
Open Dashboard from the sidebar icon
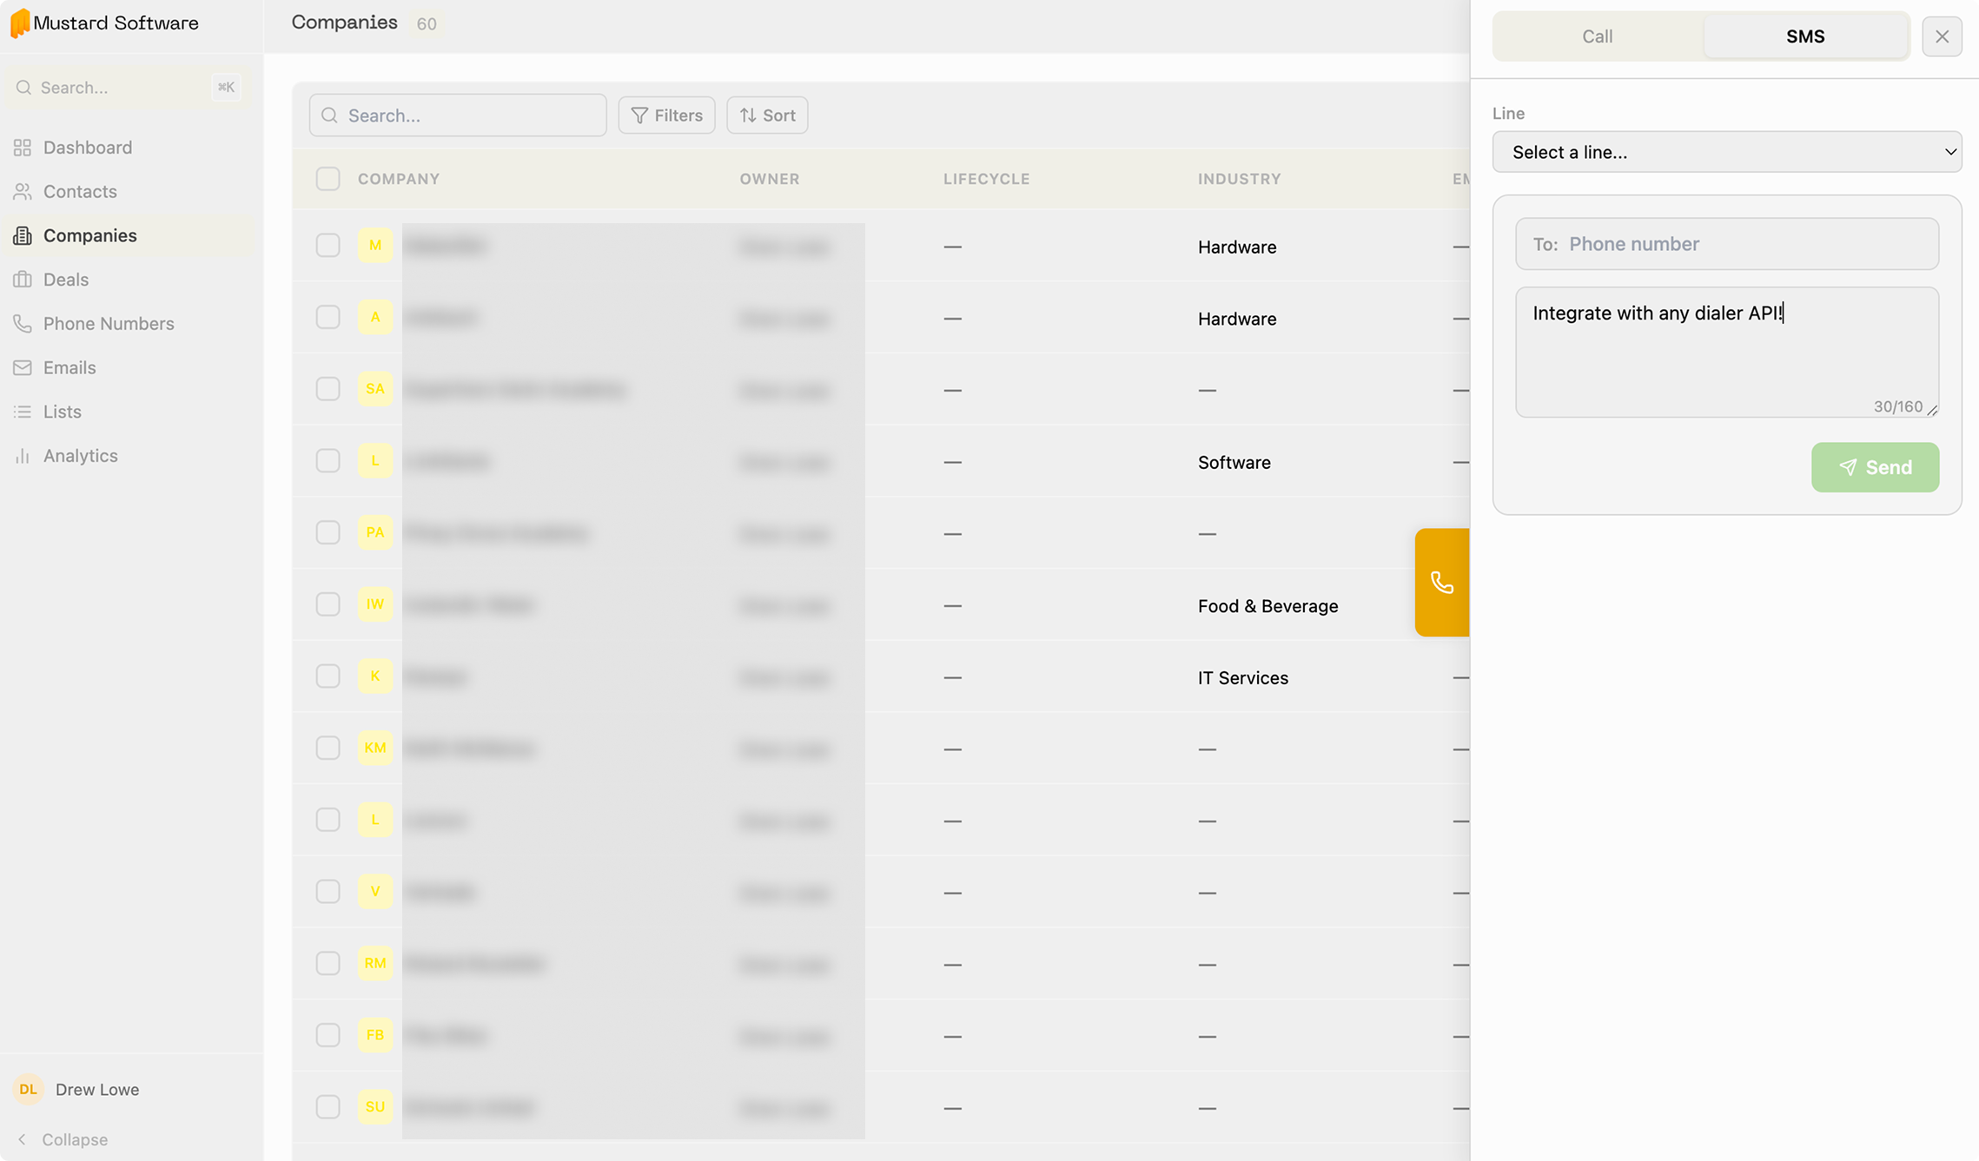23,148
